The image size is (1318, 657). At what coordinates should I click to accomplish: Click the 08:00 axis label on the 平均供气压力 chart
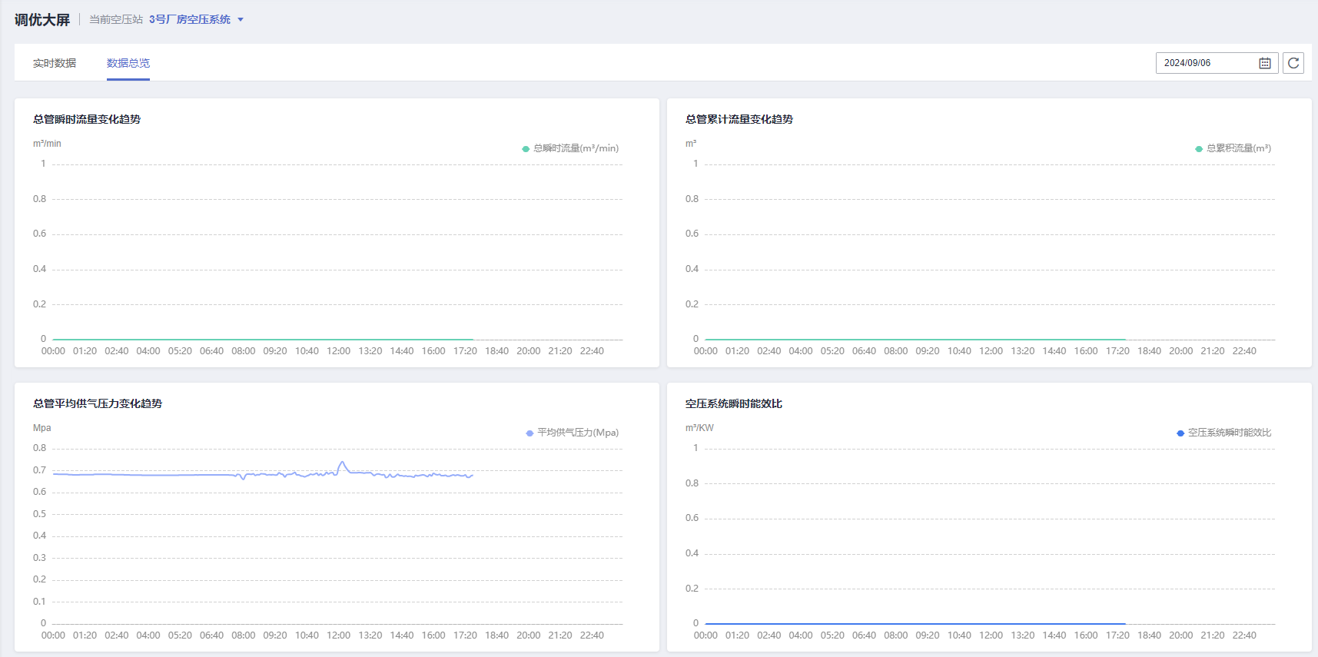243,635
